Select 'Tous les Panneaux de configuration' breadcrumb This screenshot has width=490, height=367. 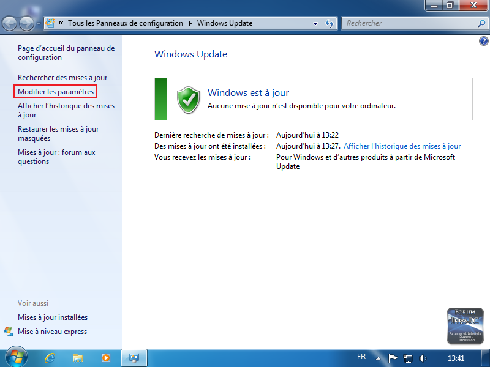pos(126,23)
